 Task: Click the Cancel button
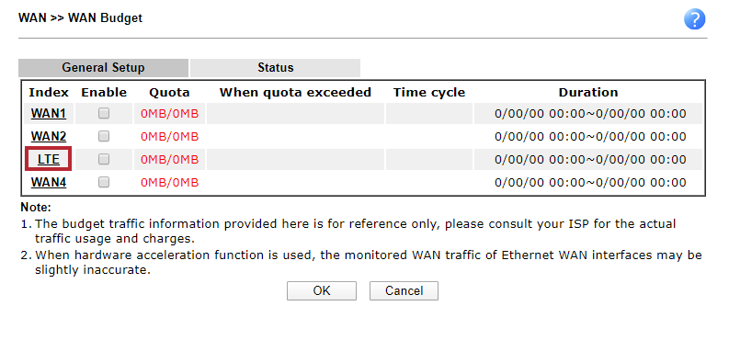tap(404, 290)
